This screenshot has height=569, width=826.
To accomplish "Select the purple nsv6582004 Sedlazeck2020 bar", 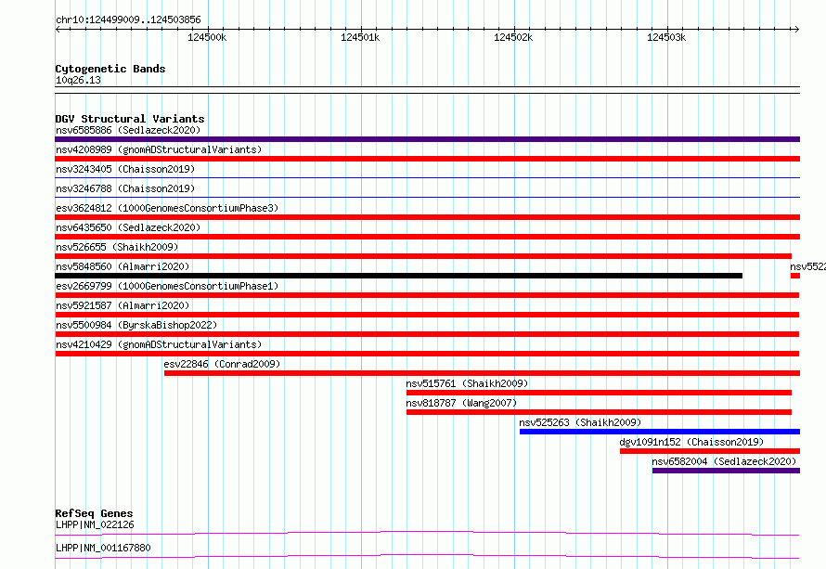I will [726, 471].
